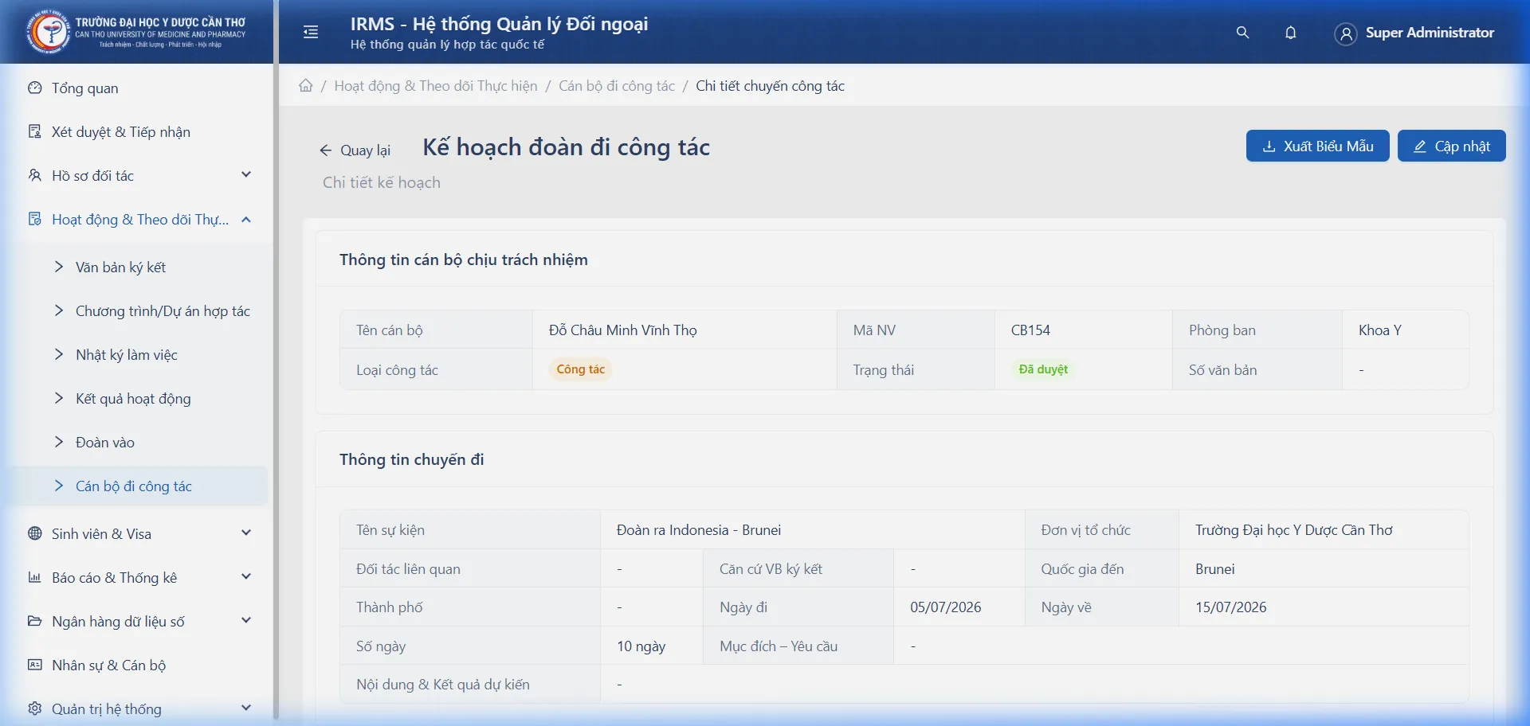The image size is (1530, 726).
Task: Click the Báo cáo & Thống kê chart icon
Action: point(34,577)
